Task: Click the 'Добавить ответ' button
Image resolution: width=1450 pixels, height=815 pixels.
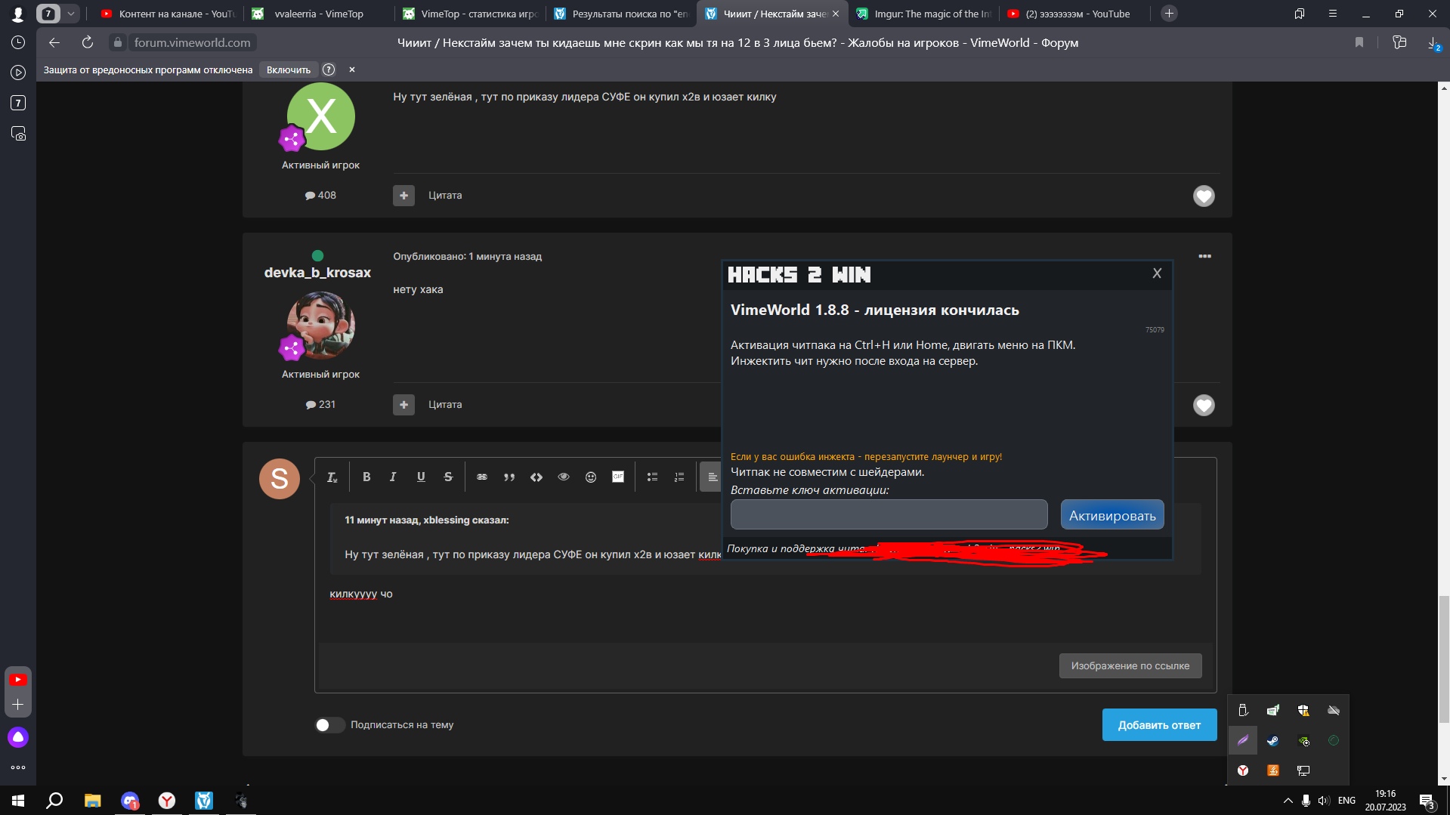Action: (x=1158, y=725)
